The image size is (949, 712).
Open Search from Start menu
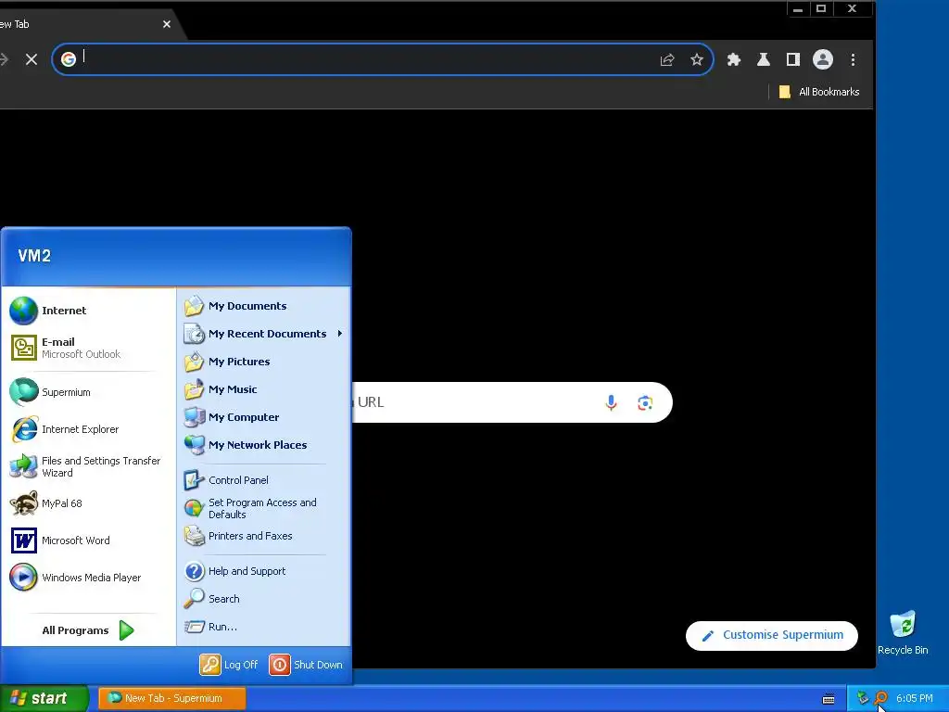263,599
